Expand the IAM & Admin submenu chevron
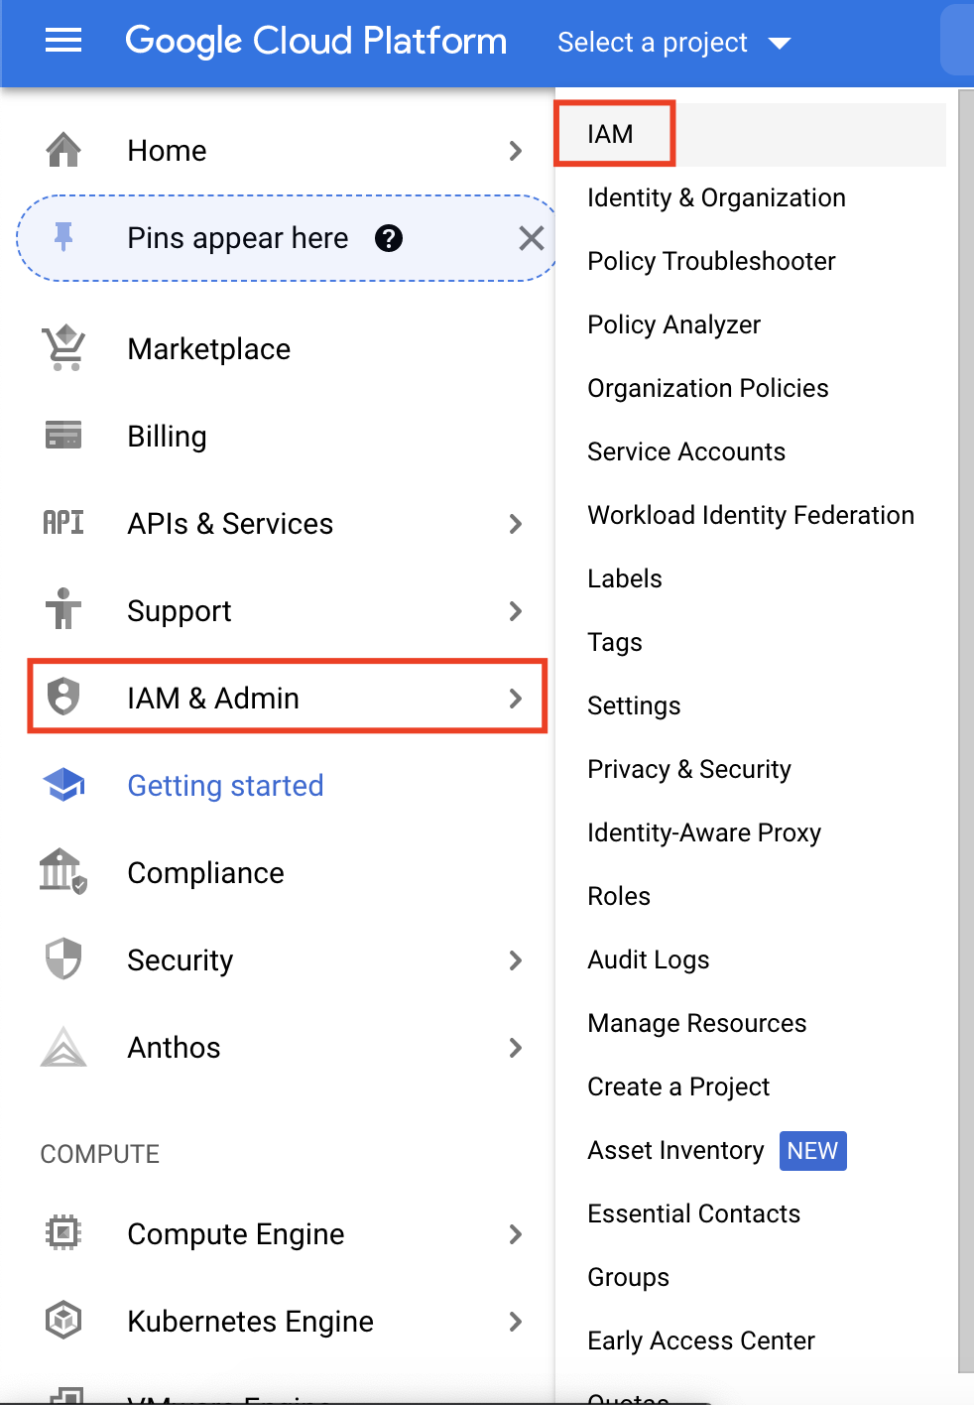Screen dimensions: 974x1405 [516, 699]
